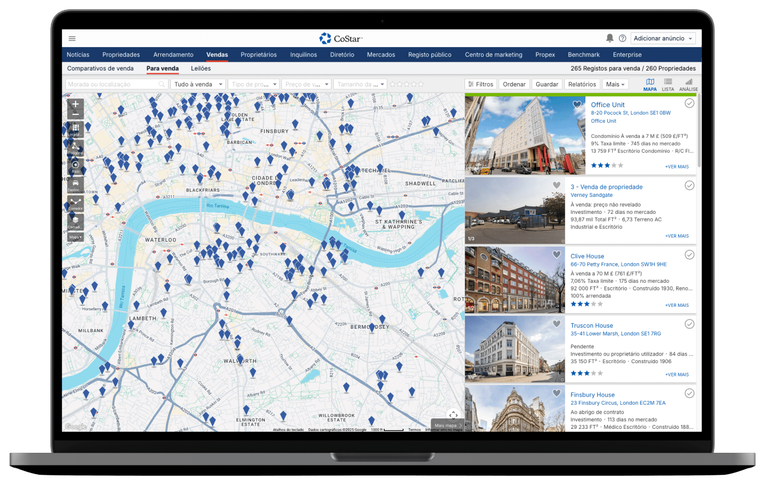The image size is (766, 489).
Task: Open the Arrendamento menu item
Action: click(173, 55)
